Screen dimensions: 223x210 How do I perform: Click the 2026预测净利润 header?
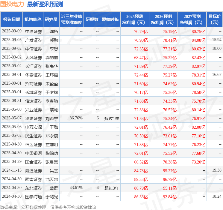coord(163,19)
